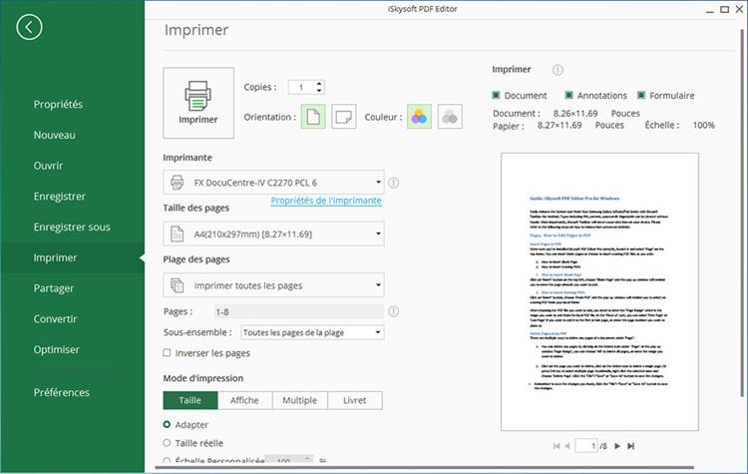The height and width of the screenshot is (474, 748).
Task: Choose color printing icon
Action: pyautogui.click(x=419, y=117)
